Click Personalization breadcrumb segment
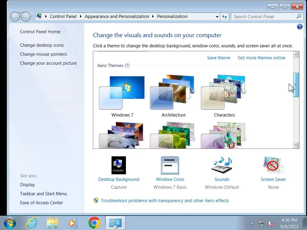This screenshot has width=307, height=230. pos(172,16)
